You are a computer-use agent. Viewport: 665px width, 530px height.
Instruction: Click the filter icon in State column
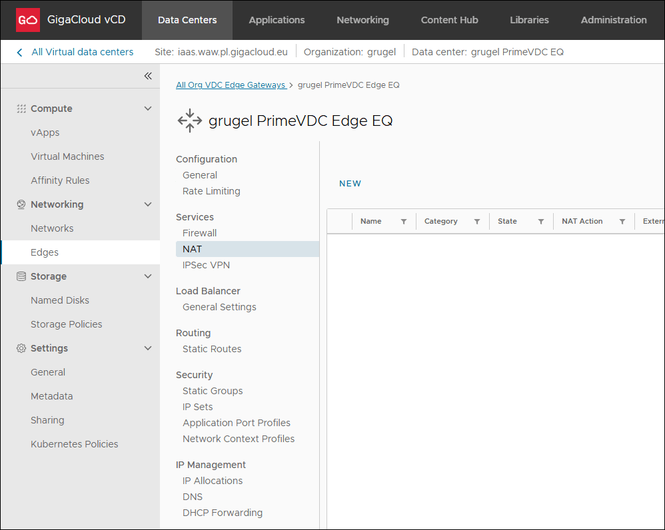coord(541,222)
